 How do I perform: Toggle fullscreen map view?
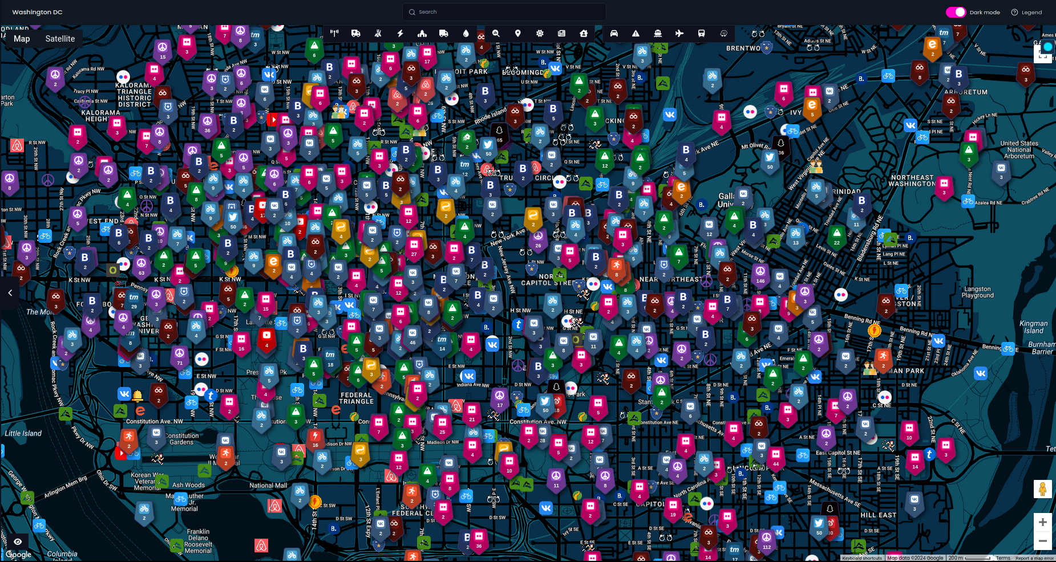(x=1043, y=55)
